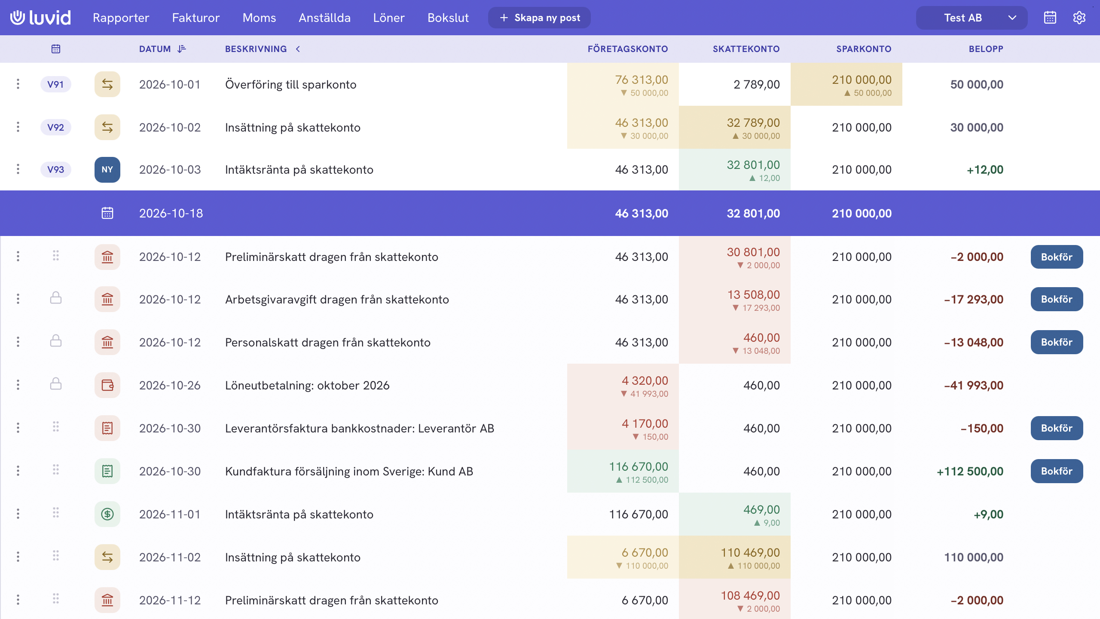
Task: Click the V91 voucher badge
Action: [x=56, y=84]
